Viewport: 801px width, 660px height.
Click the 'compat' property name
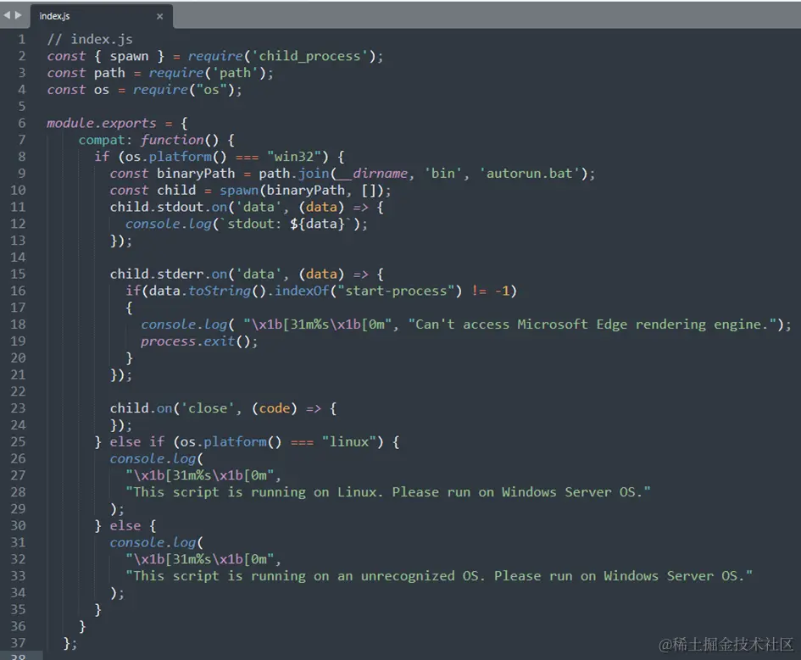[102, 140]
